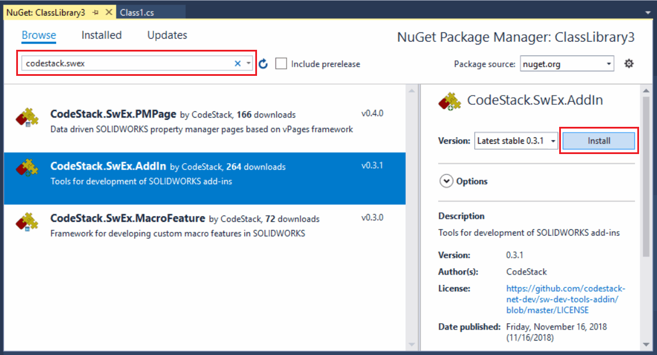Switch to the Updates tab
This screenshot has height=355, width=657.
tap(167, 35)
